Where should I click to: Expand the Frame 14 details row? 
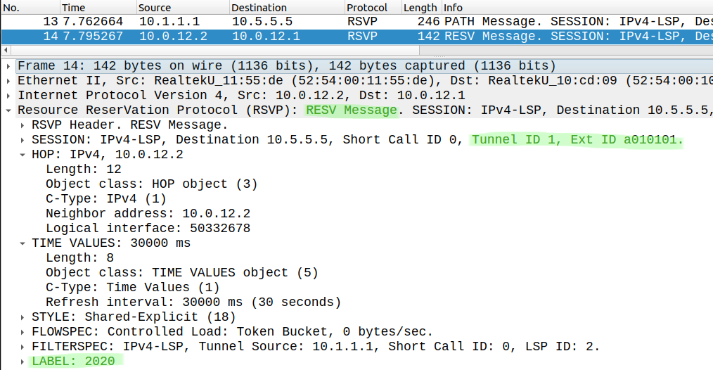point(8,66)
